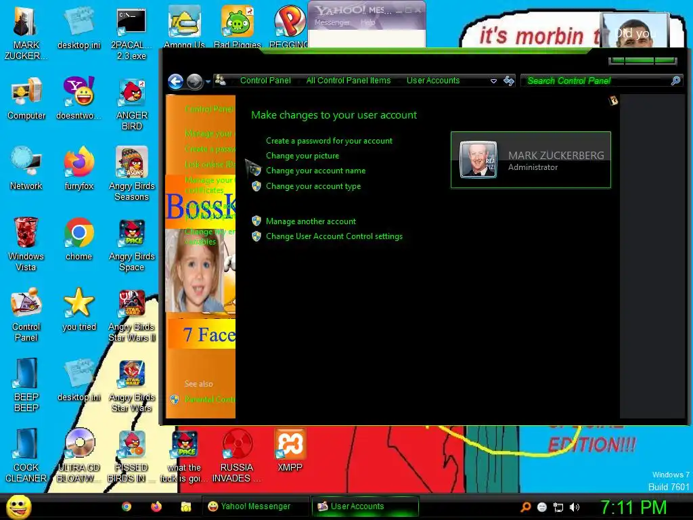This screenshot has width=693, height=520.
Task: Click the User Accounts taskbar button
Action: coord(365,506)
